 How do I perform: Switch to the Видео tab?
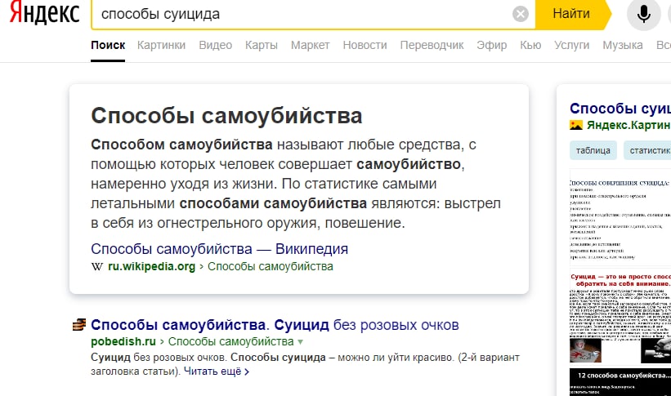215,45
